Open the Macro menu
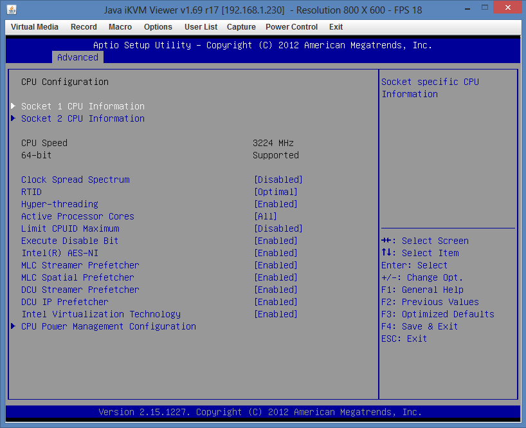Viewport: 526px width, 428px height. tap(120, 27)
